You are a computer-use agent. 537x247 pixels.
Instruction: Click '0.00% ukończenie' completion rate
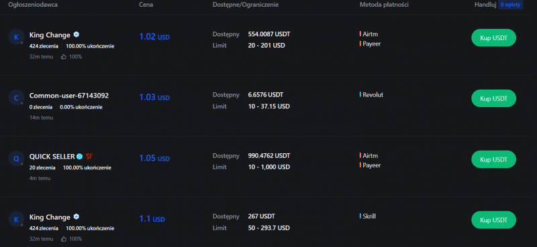point(81,107)
